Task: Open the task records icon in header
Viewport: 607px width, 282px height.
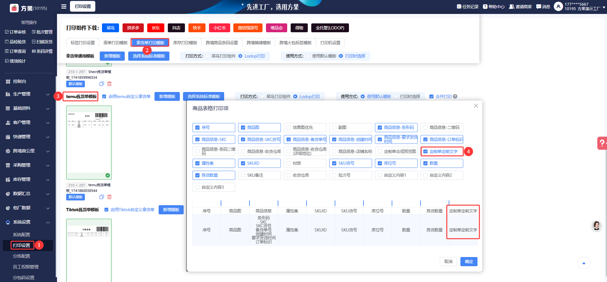Action: 459,7
